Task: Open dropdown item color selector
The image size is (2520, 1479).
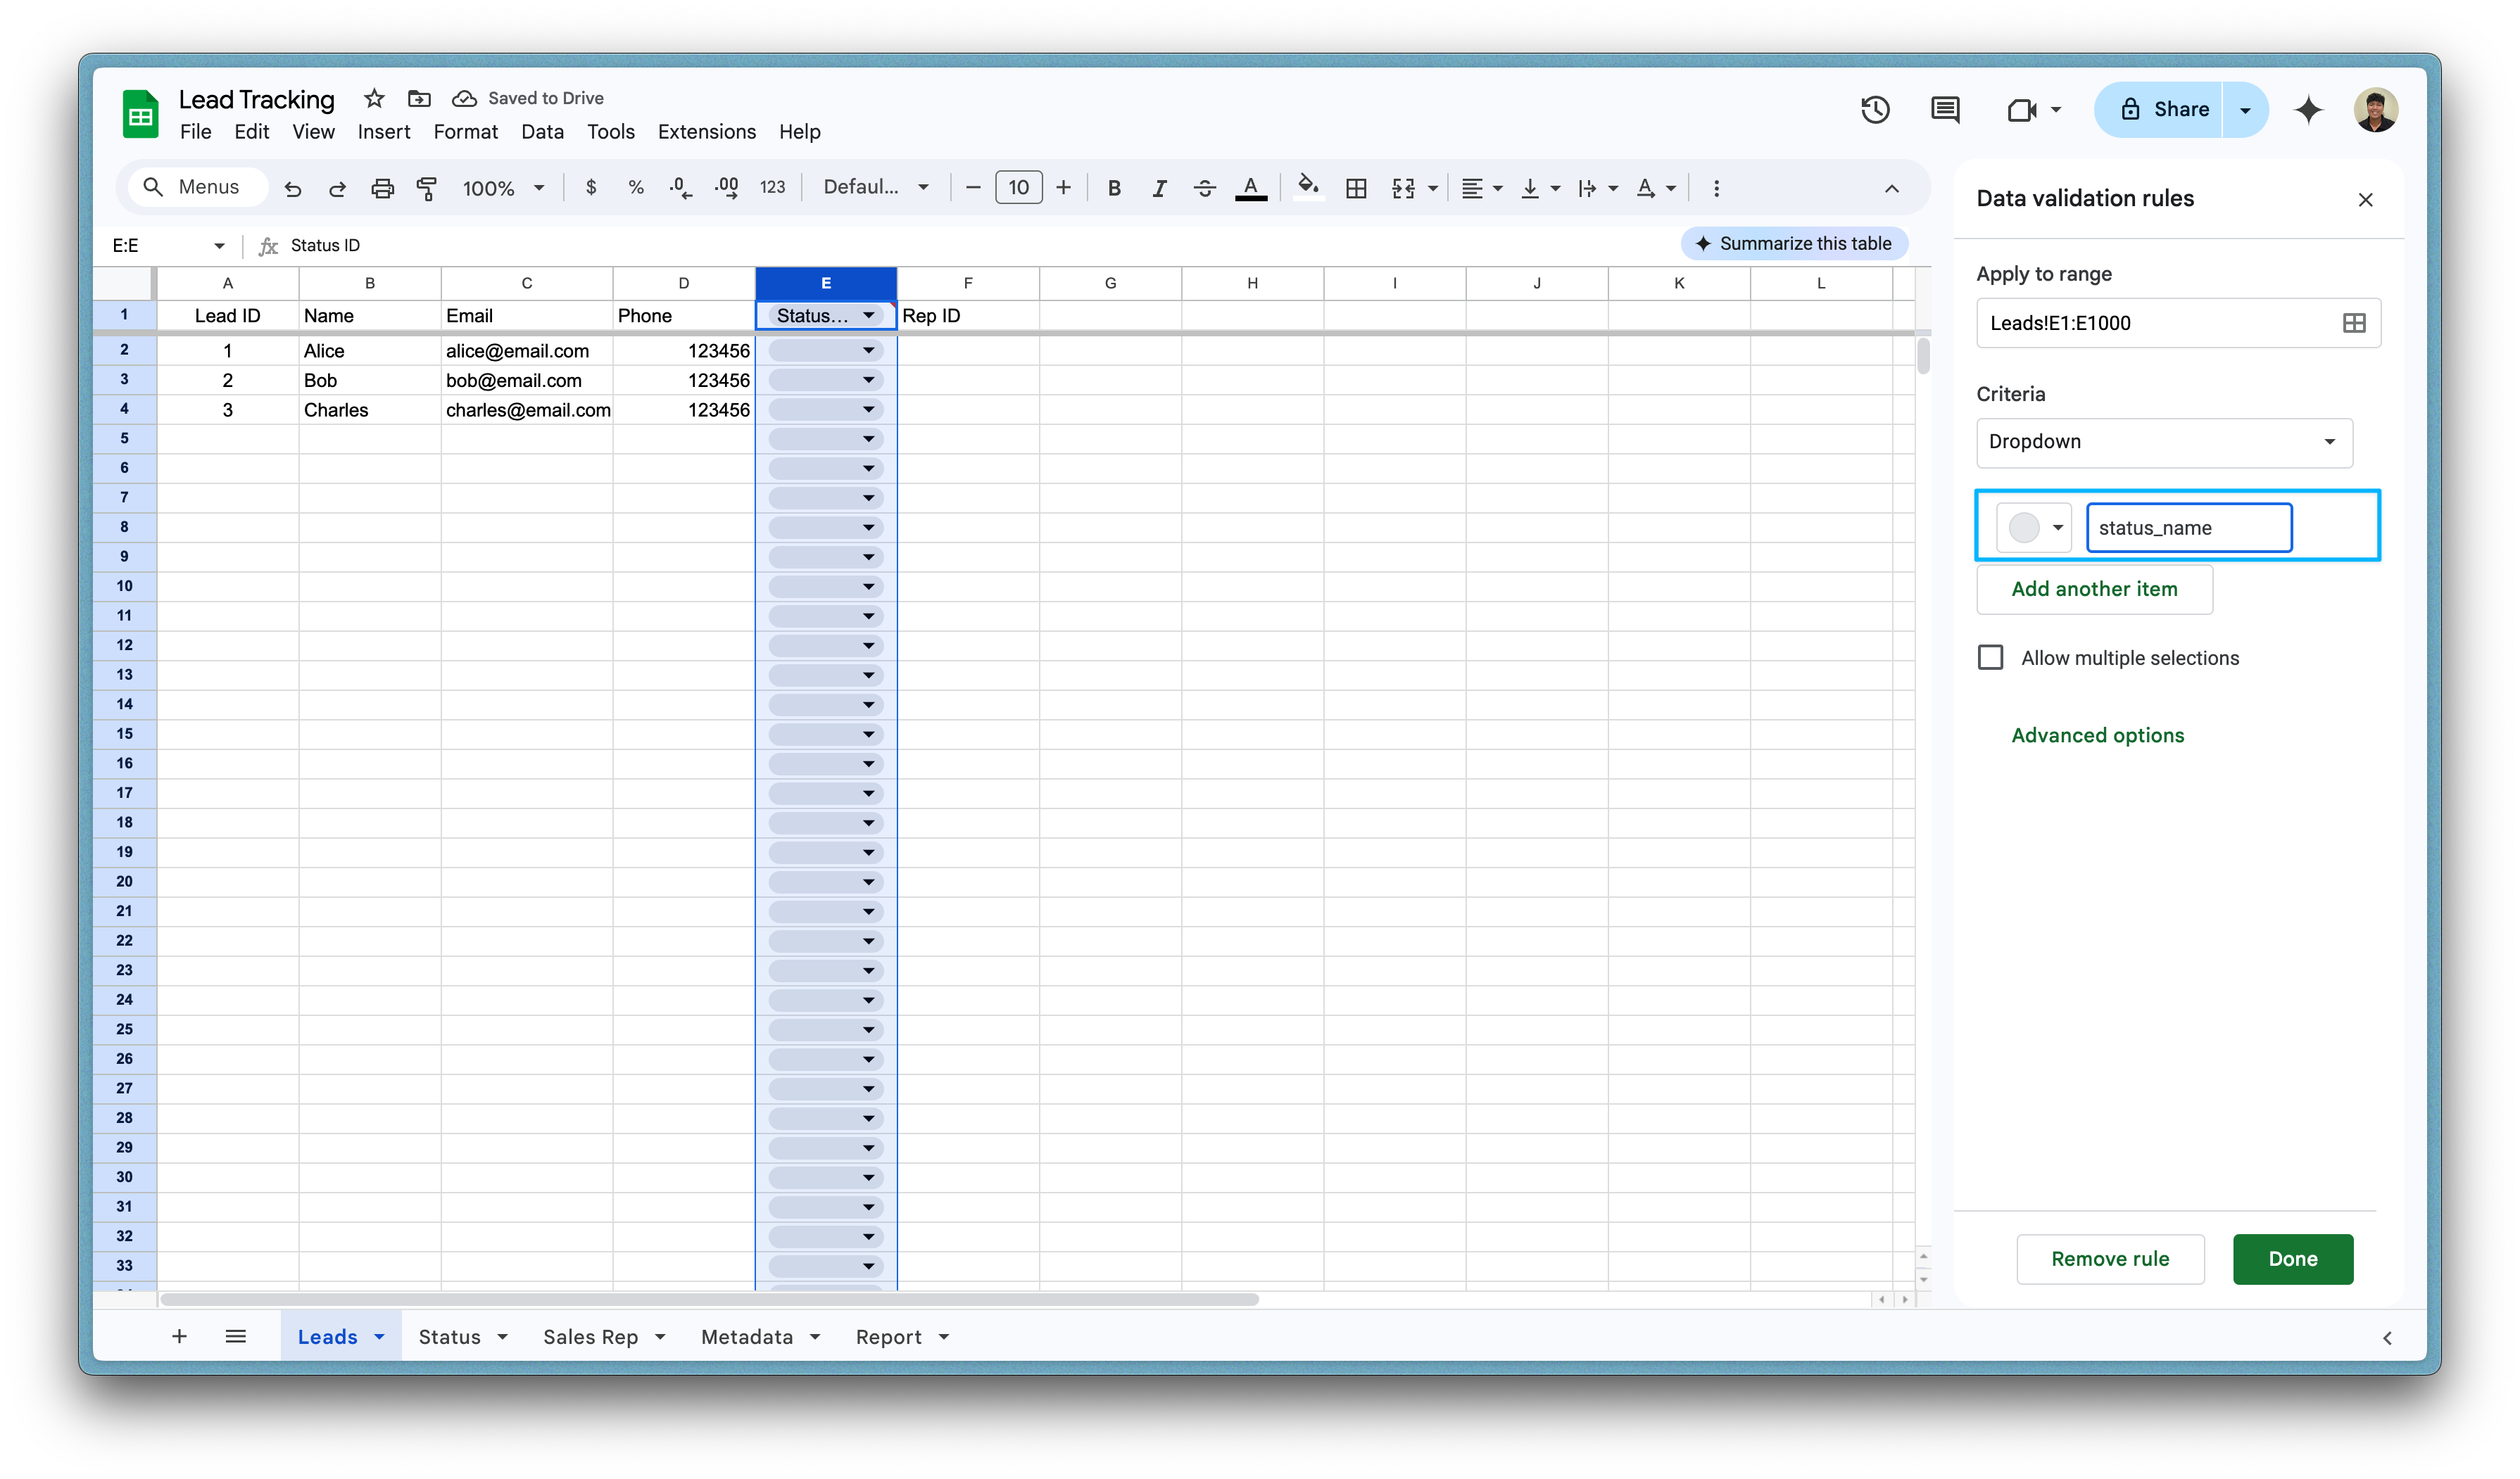Action: point(2034,528)
